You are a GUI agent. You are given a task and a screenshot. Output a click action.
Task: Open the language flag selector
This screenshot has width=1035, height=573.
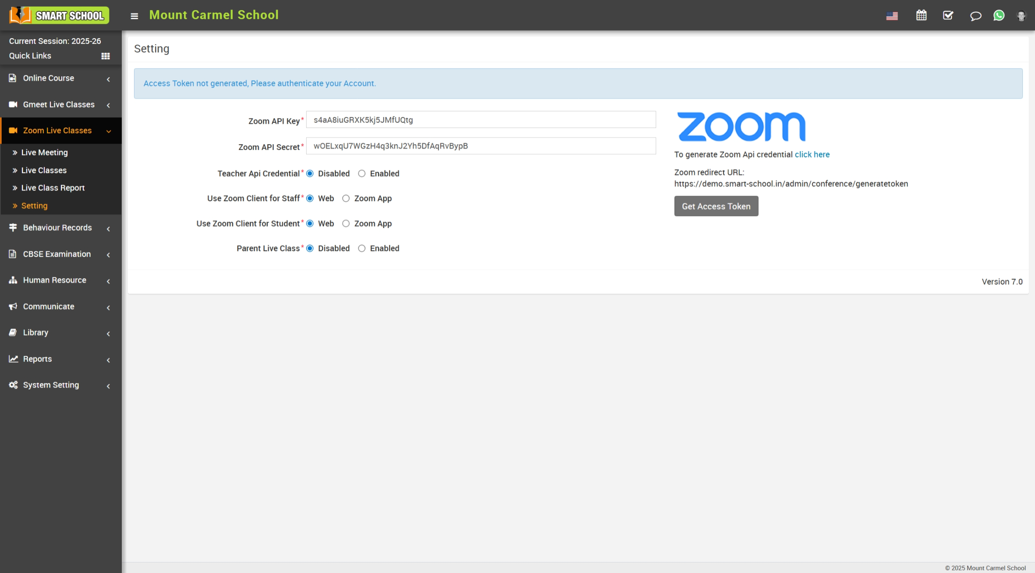[x=892, y=16]
